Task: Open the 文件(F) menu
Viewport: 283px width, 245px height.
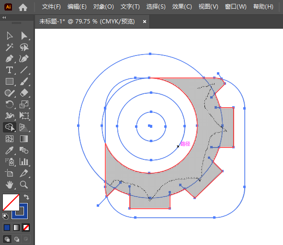Action: click(x=51, y=7)
